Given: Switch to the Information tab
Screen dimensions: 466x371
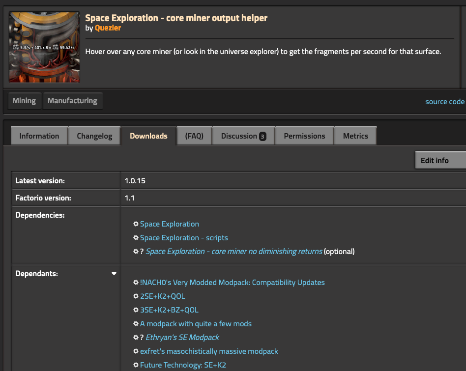Looking at the screenshot, I should coord(39,136).
